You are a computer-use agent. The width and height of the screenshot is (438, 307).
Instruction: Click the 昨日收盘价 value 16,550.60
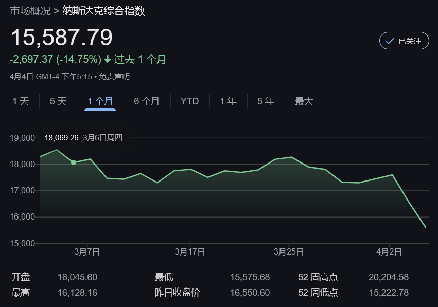tap(250, 293)
